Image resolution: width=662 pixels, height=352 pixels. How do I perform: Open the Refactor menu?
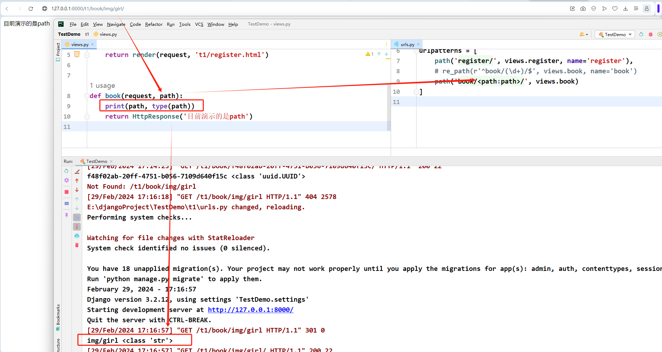pos(154,24)
